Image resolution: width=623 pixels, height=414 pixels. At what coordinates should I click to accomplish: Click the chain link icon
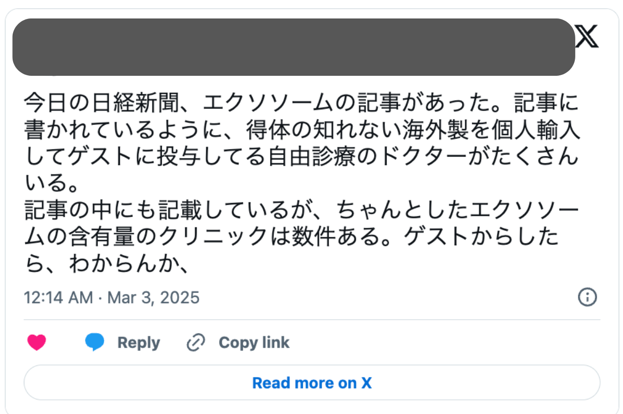pyautogui.click(x=196, y=343)
